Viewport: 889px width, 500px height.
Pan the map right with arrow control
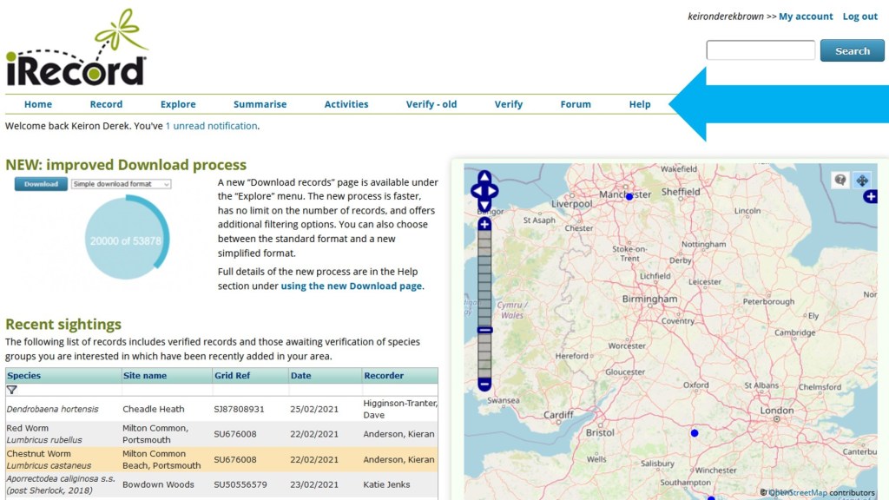coord(493,191)
